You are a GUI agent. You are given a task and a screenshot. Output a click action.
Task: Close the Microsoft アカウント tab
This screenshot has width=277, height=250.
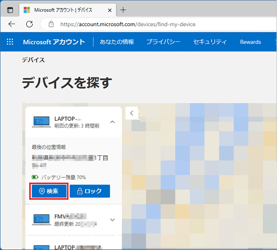[x=110, y=10]
